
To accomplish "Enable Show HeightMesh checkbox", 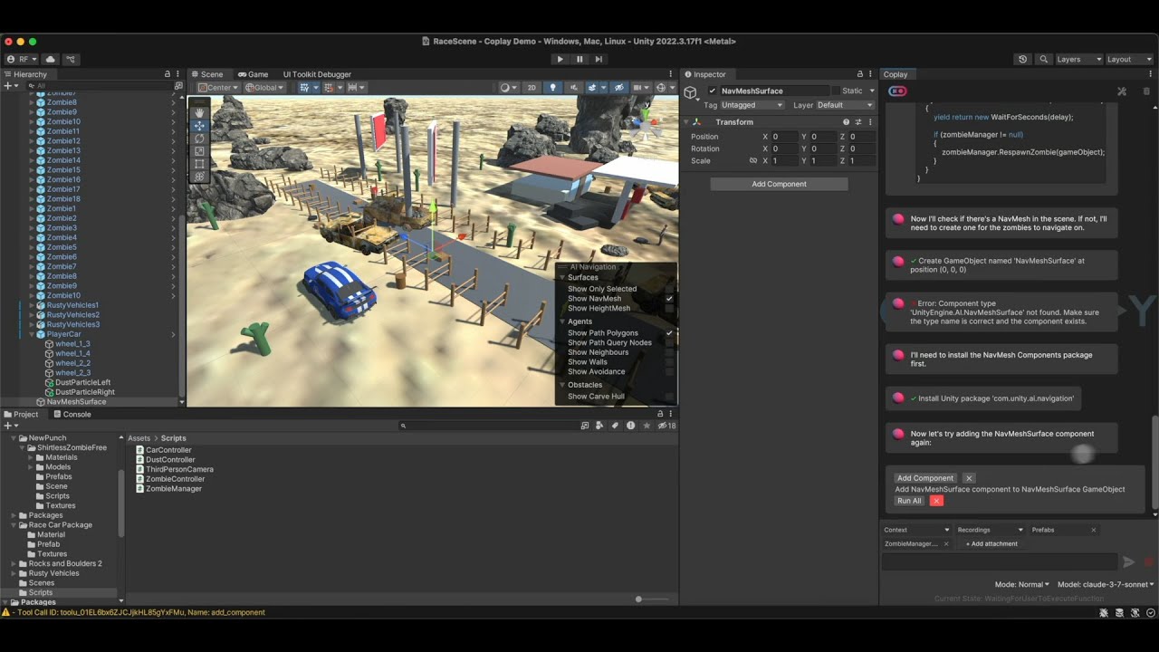I will pos(669,308).
